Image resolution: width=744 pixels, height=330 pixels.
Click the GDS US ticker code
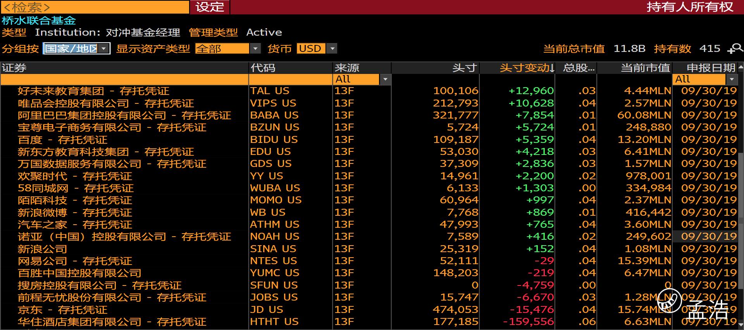click(271, 163)
